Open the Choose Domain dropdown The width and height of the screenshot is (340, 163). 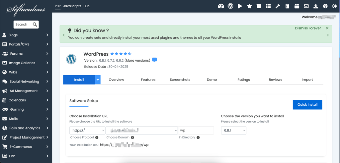click(142, 131)
